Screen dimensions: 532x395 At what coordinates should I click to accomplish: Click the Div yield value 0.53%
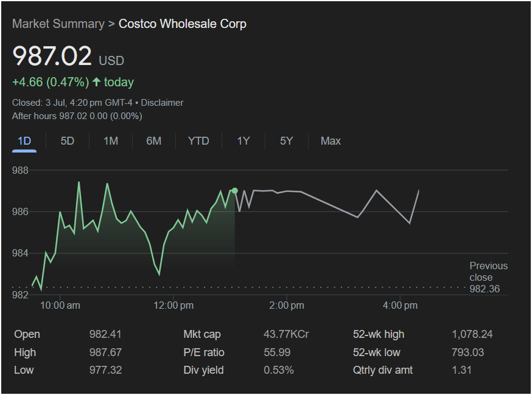click(x=279, y=370)
